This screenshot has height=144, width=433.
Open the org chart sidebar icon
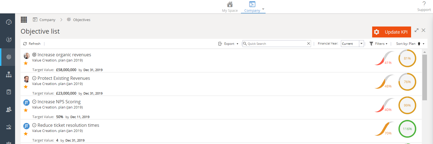(9, 75)
